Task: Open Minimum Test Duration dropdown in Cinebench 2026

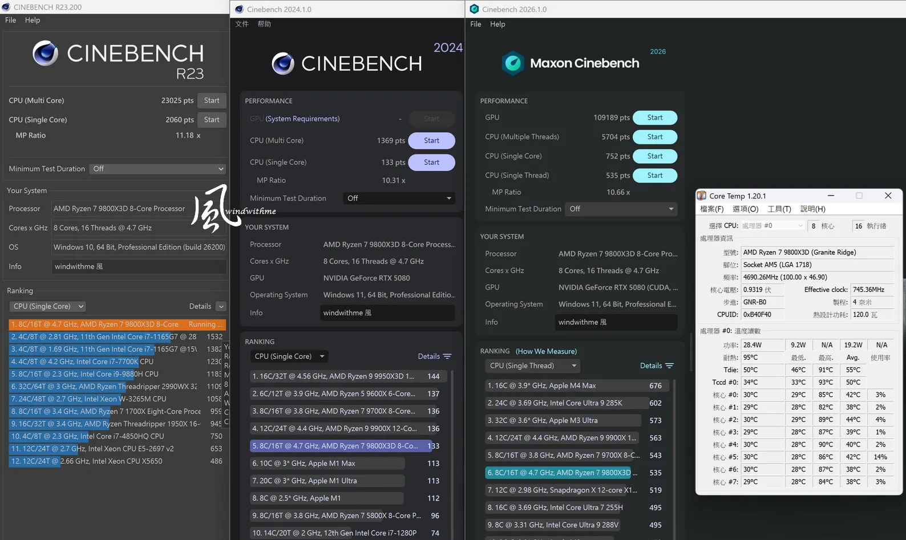Action: (x=621, y=209)
